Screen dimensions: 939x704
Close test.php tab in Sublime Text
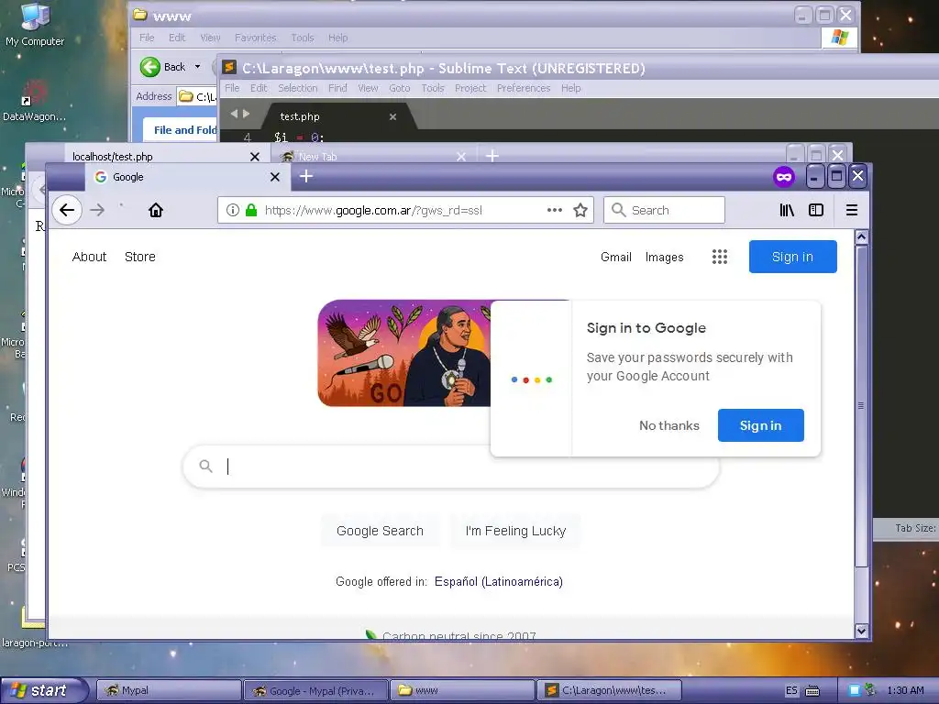[392, 116]
